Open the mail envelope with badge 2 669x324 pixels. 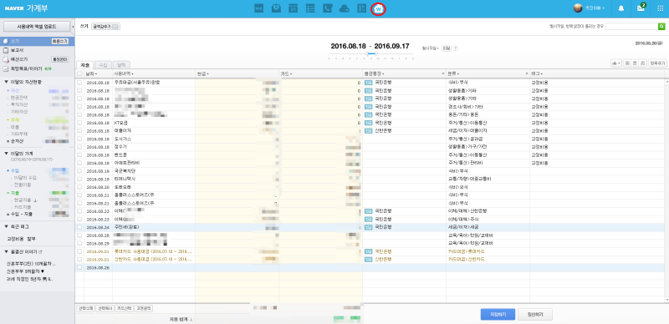click(x=641, y=8)
